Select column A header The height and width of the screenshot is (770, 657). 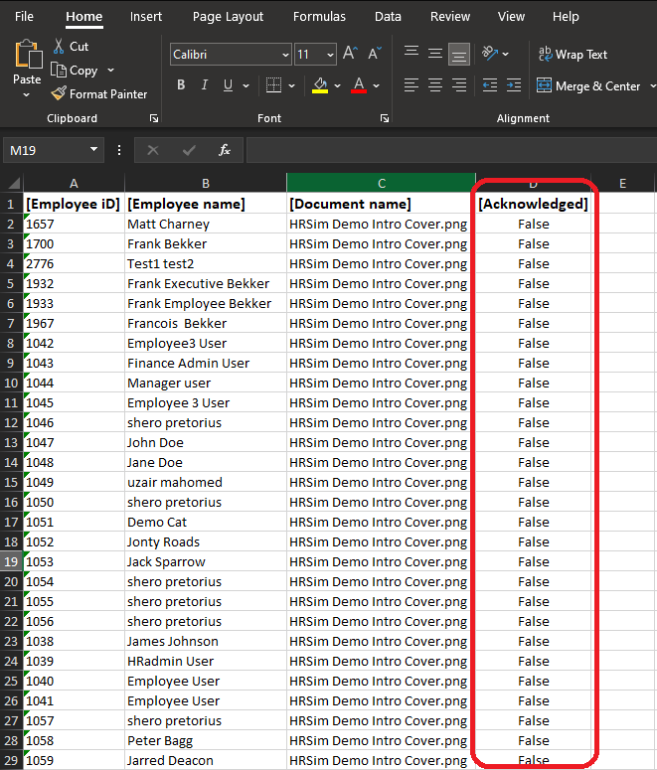(74, 183)
